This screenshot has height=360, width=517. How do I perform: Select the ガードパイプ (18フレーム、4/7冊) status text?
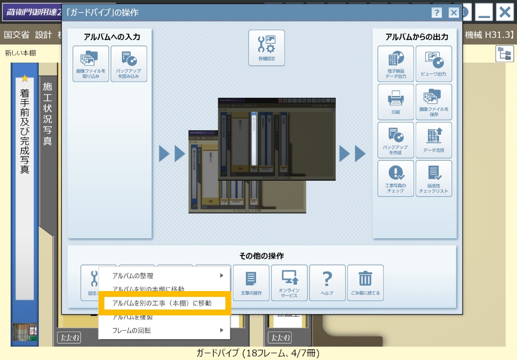click(x=258, y=353)
